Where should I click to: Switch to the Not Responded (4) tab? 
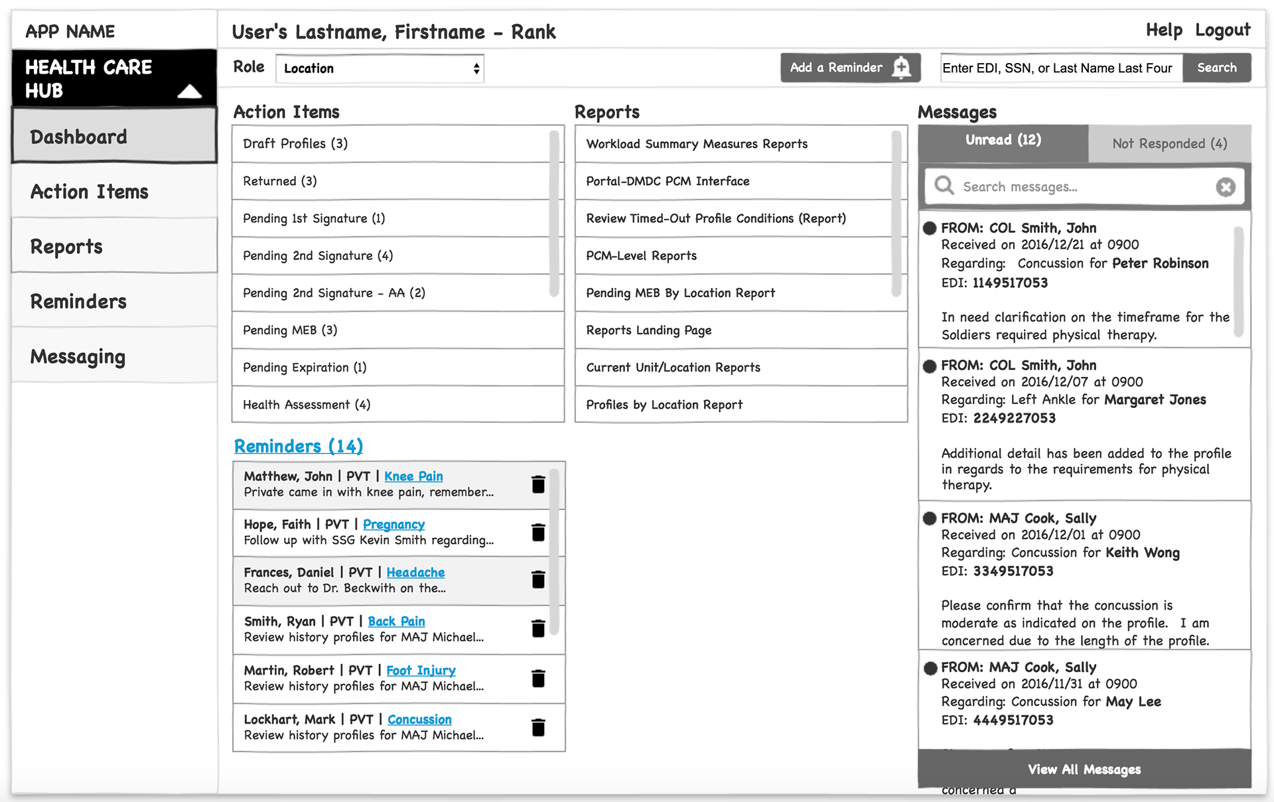tap(1170, 143)
